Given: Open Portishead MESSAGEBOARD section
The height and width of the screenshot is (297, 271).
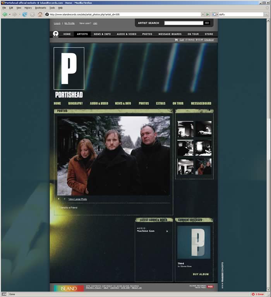Looking at the screenshot, I should click(201, 103).
